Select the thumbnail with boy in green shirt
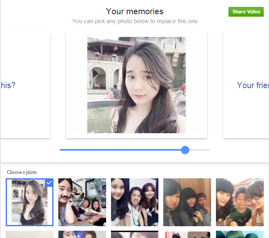 tap(240, 202)
